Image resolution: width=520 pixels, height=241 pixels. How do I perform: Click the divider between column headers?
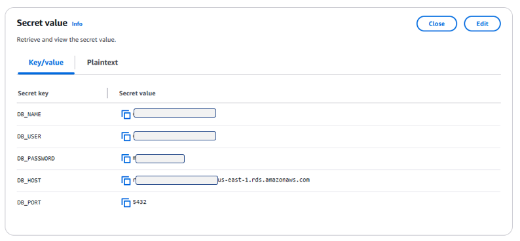click(x=107, y=93)
